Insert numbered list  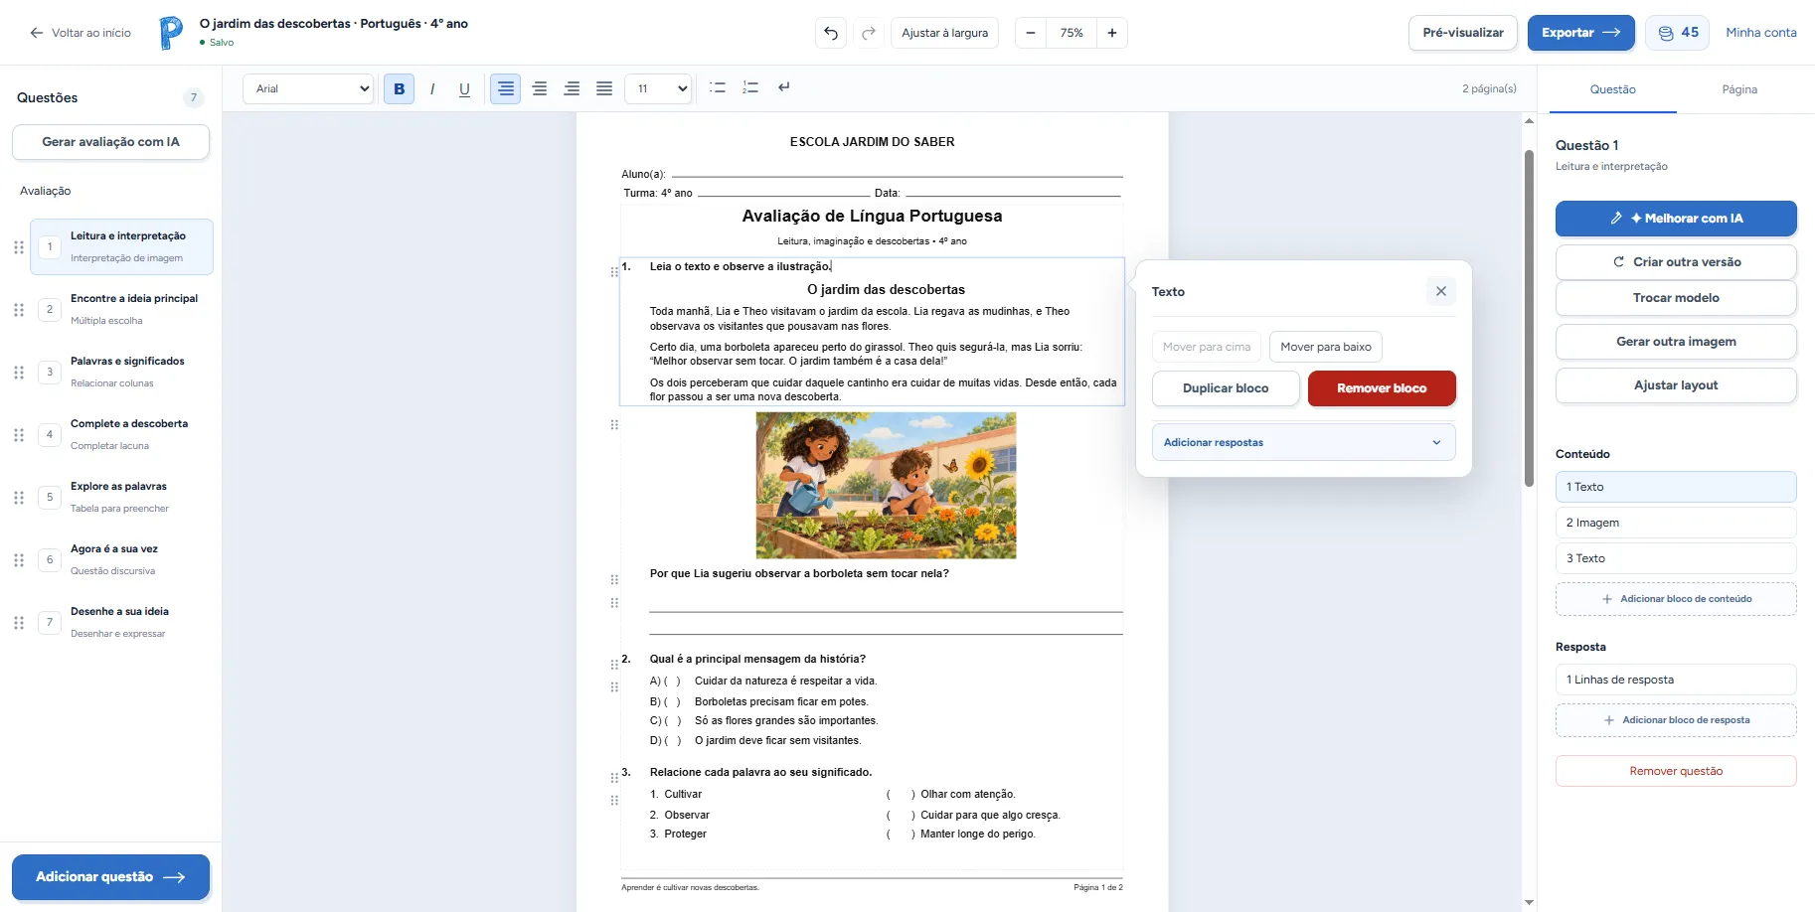pos(750,87)
